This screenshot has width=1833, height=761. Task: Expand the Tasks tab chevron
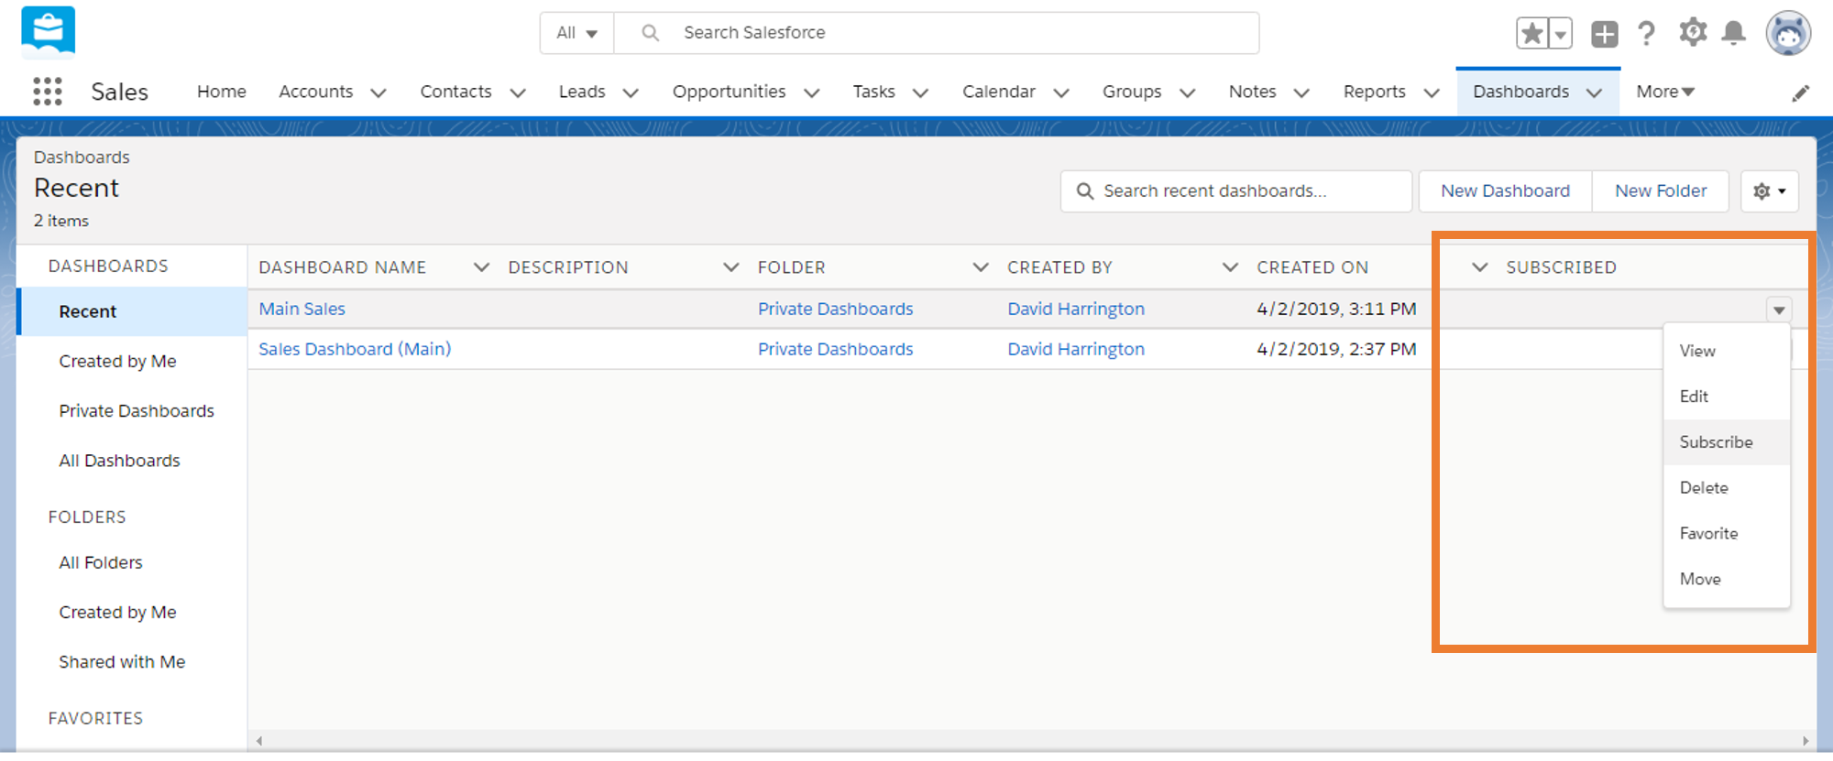click(921, 92)
